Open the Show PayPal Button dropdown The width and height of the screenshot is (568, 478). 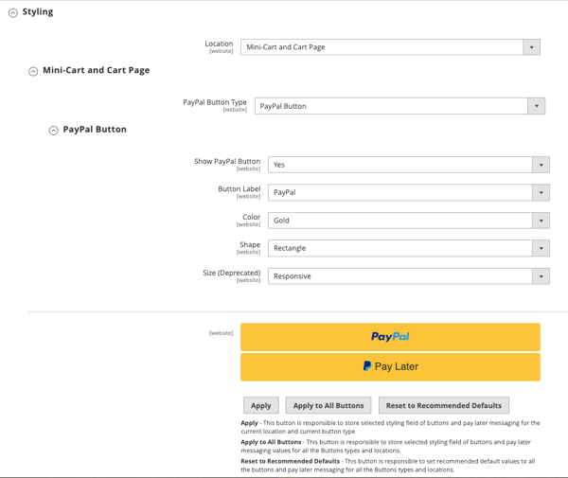(409, 165)
